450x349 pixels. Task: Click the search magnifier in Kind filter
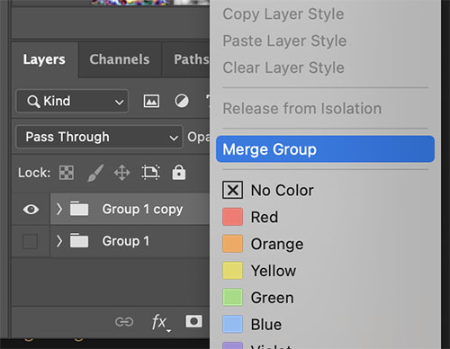pos(33,102)
